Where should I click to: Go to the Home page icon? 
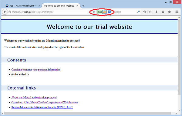pos(163,12)
